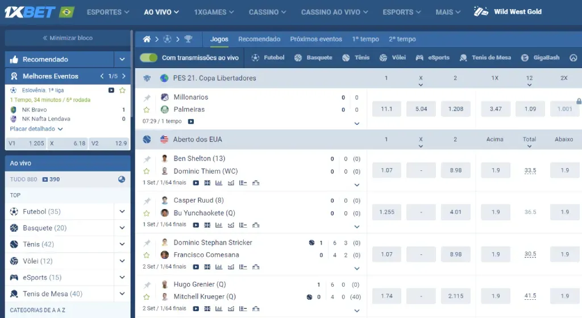The height and width of the screenshot is (318, 582).
Task: Open Placar detalhado dropdown
Action: tap(36, 128)
